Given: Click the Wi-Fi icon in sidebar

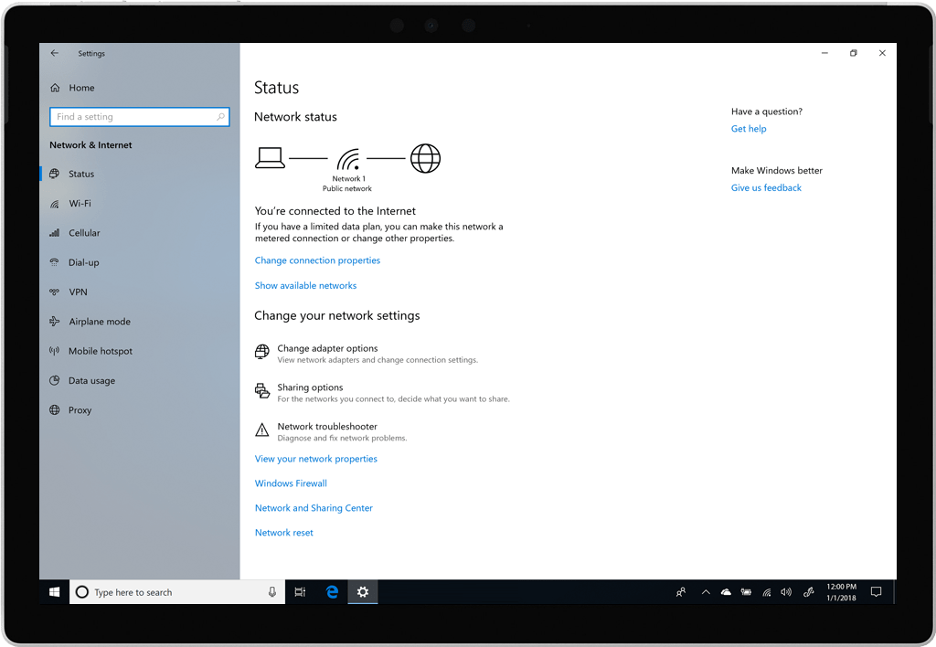Looking at the screenshot, I should 56,204.
